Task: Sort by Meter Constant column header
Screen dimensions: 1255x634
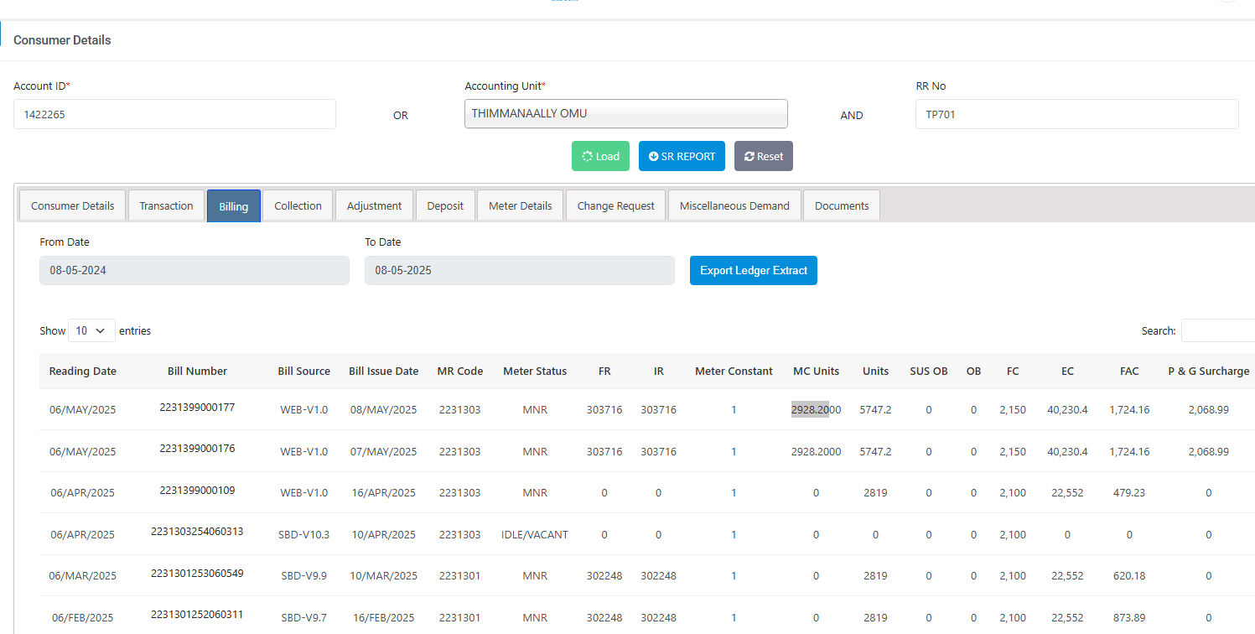Action: pos(734,371)
